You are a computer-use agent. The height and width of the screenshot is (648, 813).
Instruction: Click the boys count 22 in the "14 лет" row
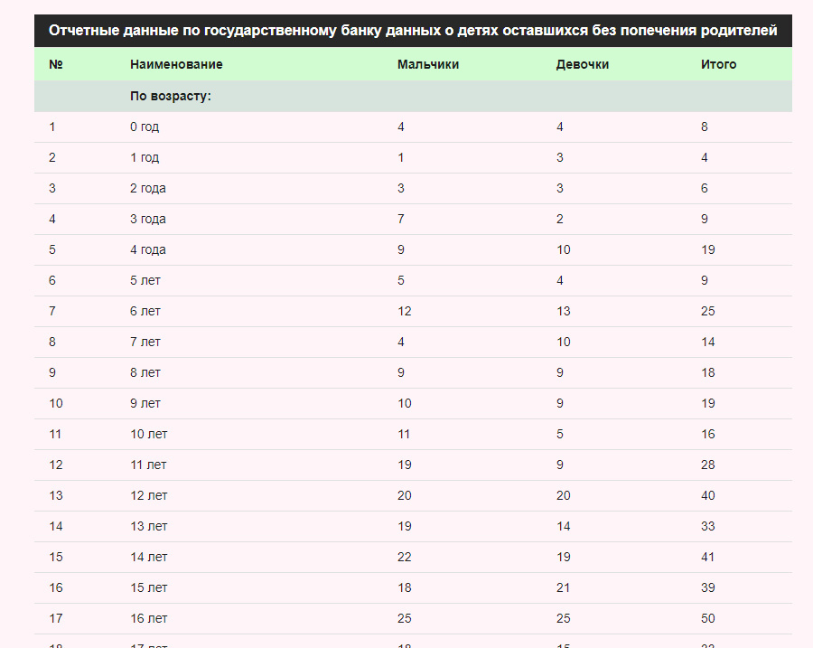405,557
